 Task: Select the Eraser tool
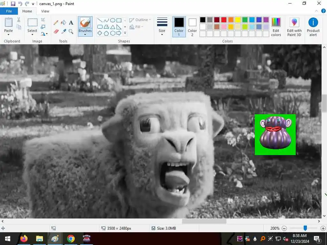[56, 32]
